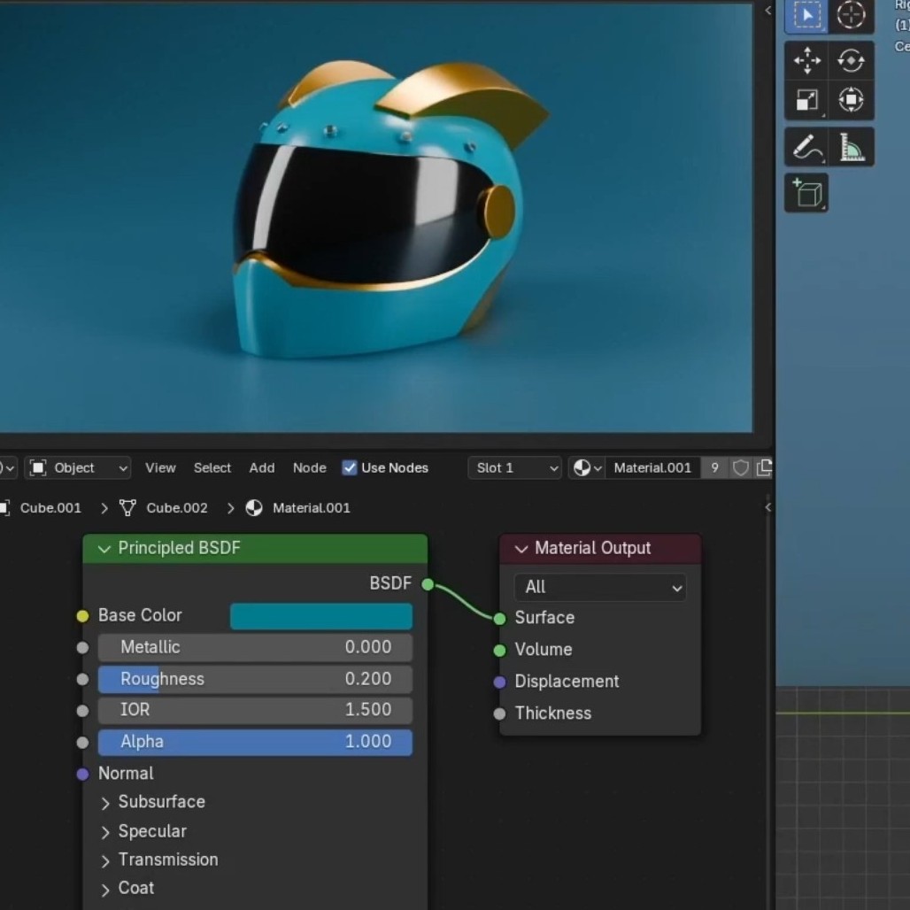Select the Add Cube tool
The width and height of the screenshot is (910, 910).
tap(806, 193)
